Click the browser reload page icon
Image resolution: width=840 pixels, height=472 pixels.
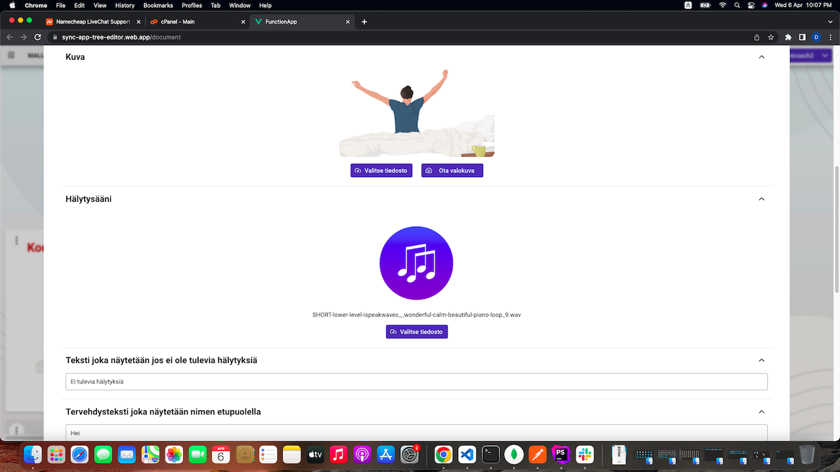[37, 37]
